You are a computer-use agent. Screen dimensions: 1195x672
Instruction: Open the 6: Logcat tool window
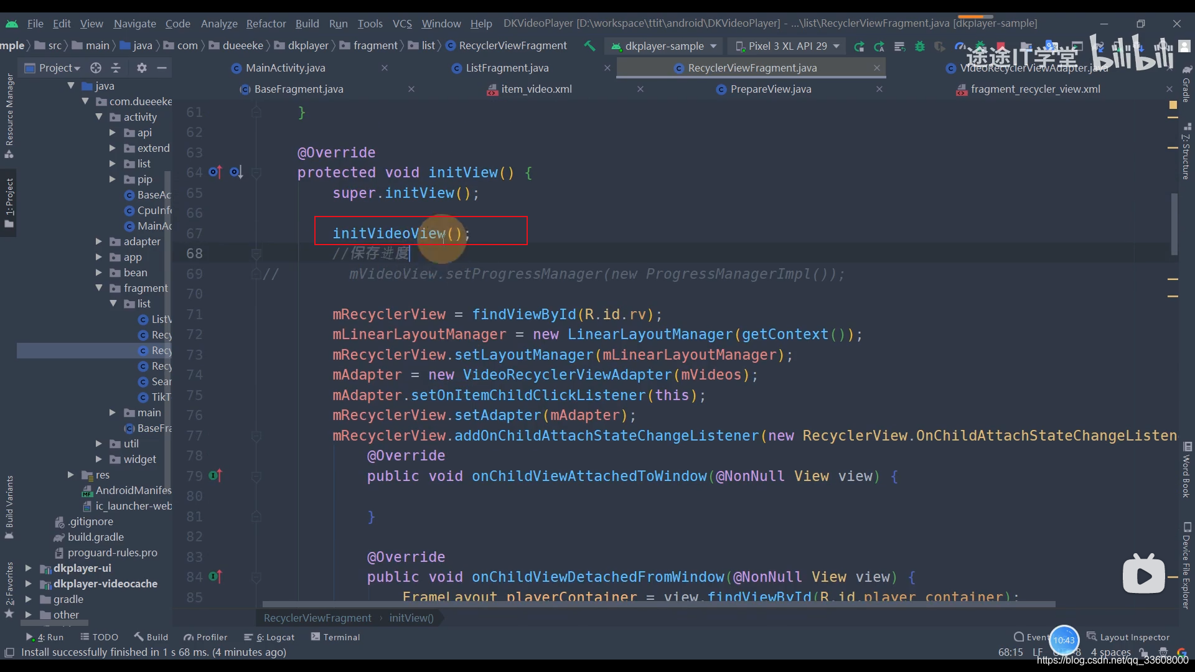269,637
